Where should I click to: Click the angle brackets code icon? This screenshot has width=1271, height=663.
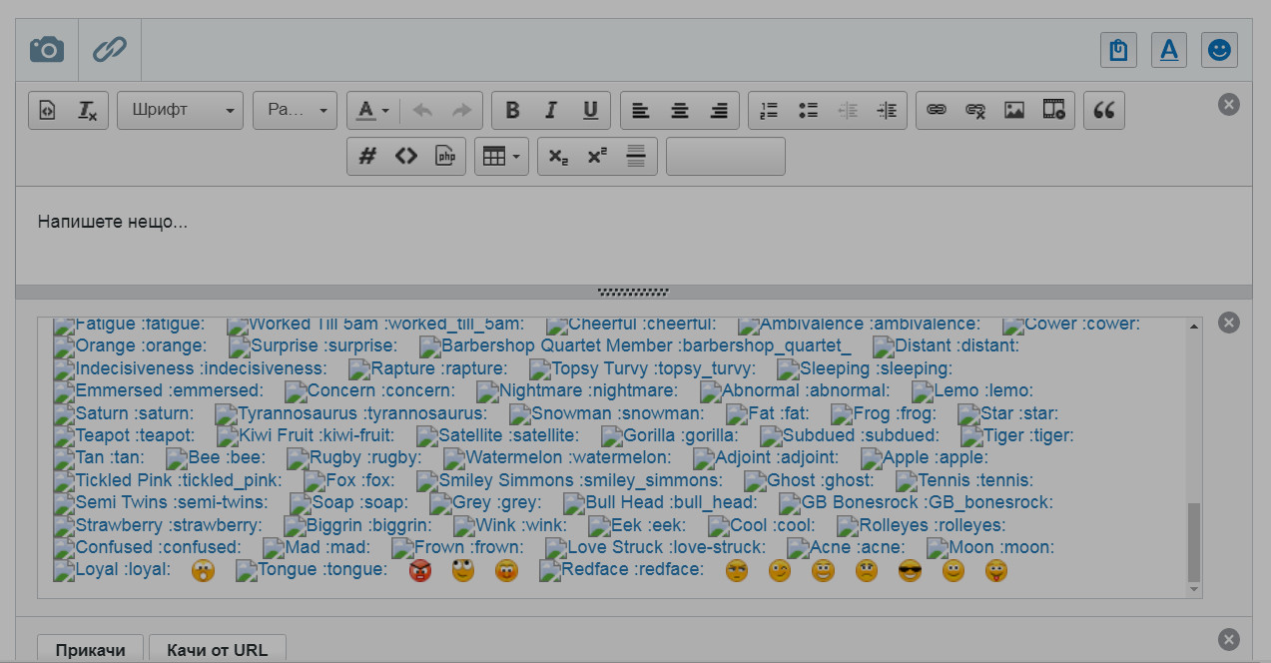pos(406,156)
